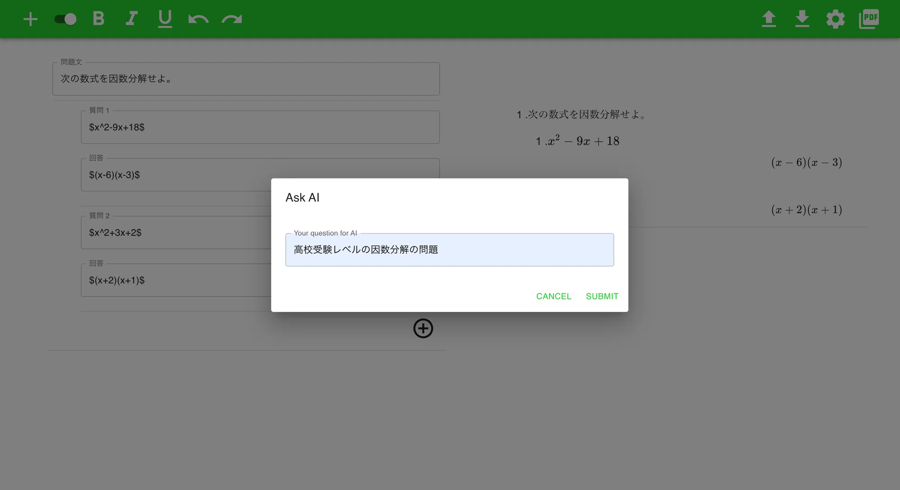Apply italic formatting

[x=131, y=19]
